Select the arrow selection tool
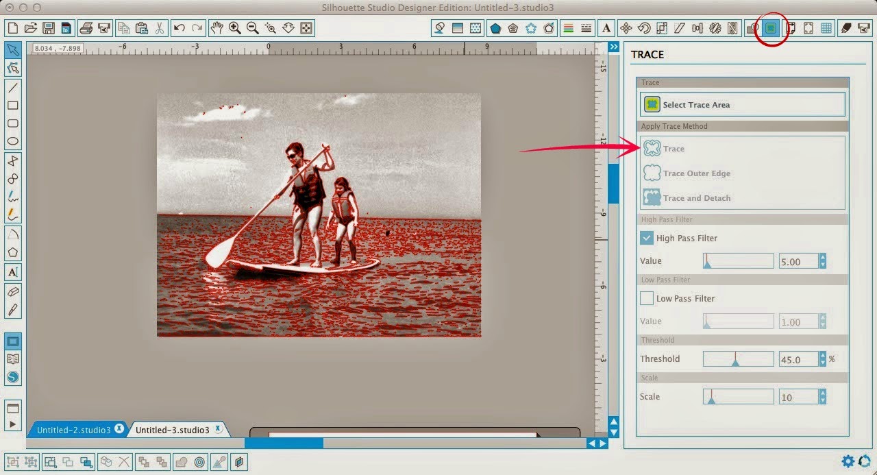The image size is (877, 475). tap(14, 49)
